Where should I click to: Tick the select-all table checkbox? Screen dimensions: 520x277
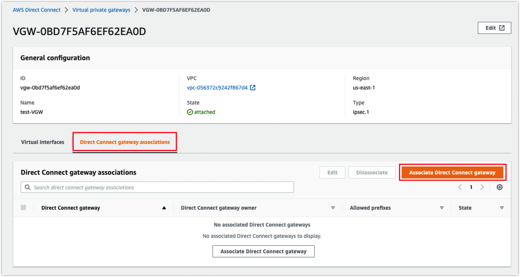(x=24, y=207)
